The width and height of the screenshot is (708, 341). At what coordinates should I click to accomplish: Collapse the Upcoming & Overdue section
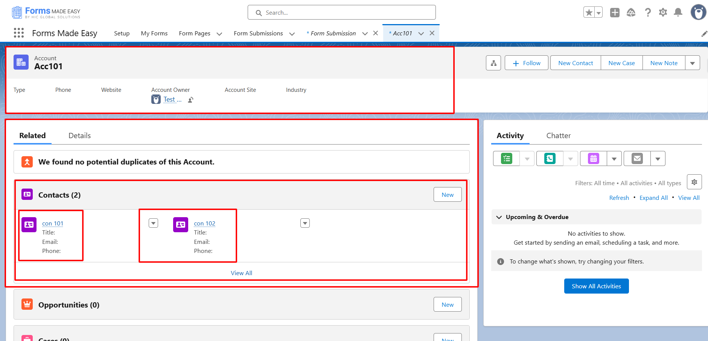[499, 217]
